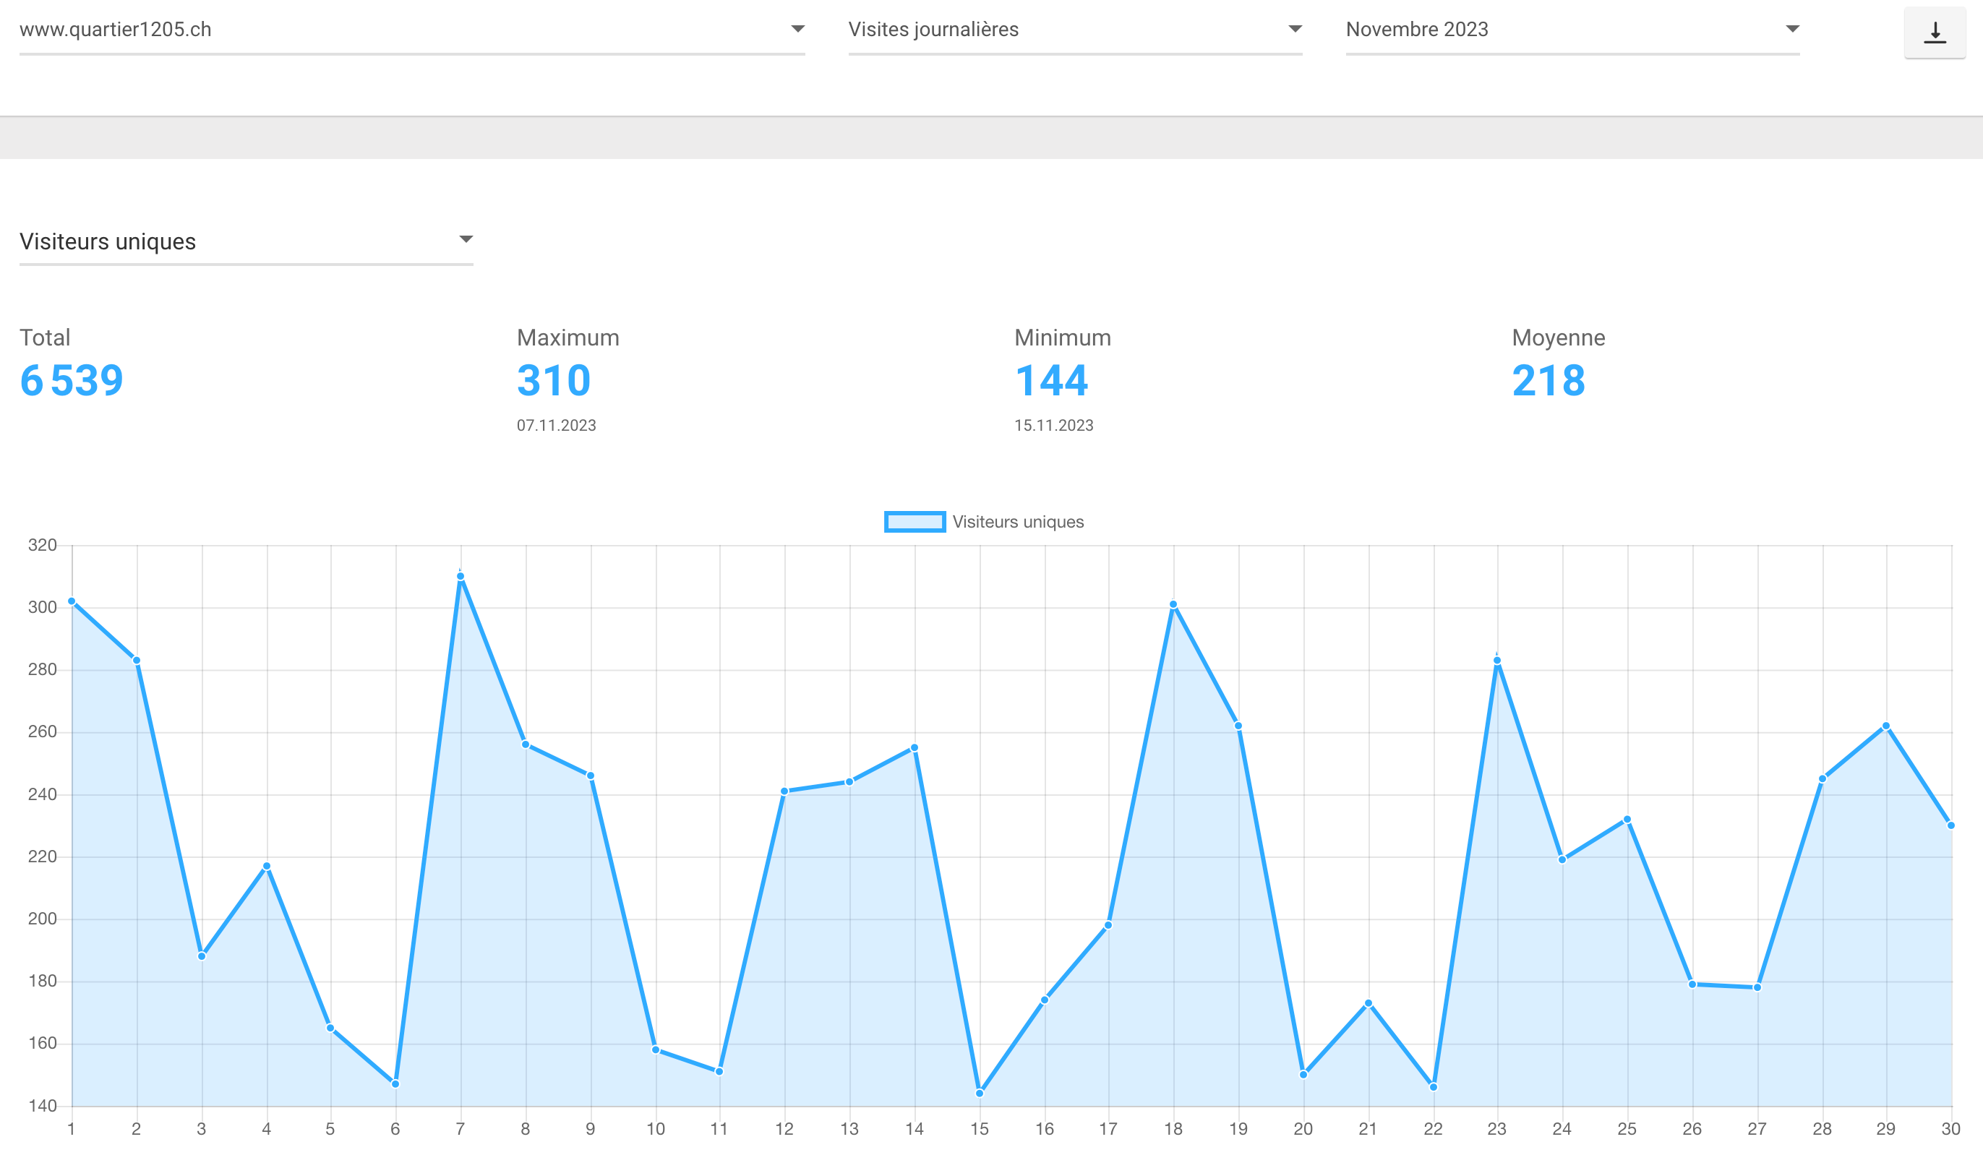The image size is (1983, 1168).
Task: Select the chart data point for day 4
Action: (267, 867)
